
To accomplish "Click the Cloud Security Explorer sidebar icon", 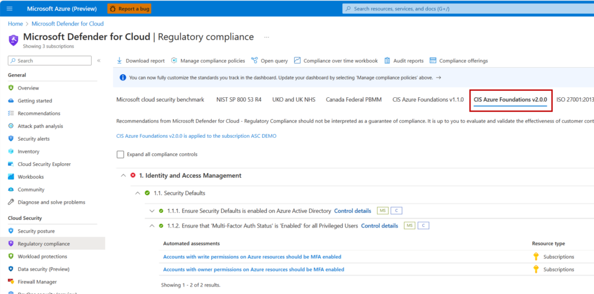I will [x=10, y=164].
